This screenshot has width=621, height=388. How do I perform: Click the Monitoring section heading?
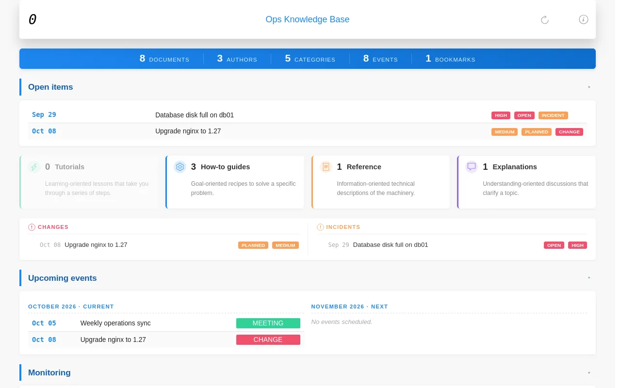[x=49, y=372]
